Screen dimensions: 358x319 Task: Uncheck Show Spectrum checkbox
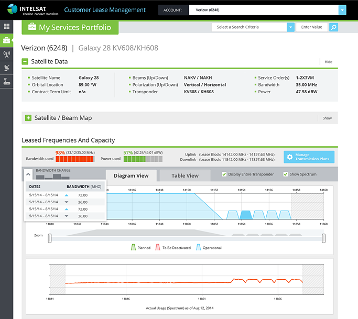coord(285,174)
